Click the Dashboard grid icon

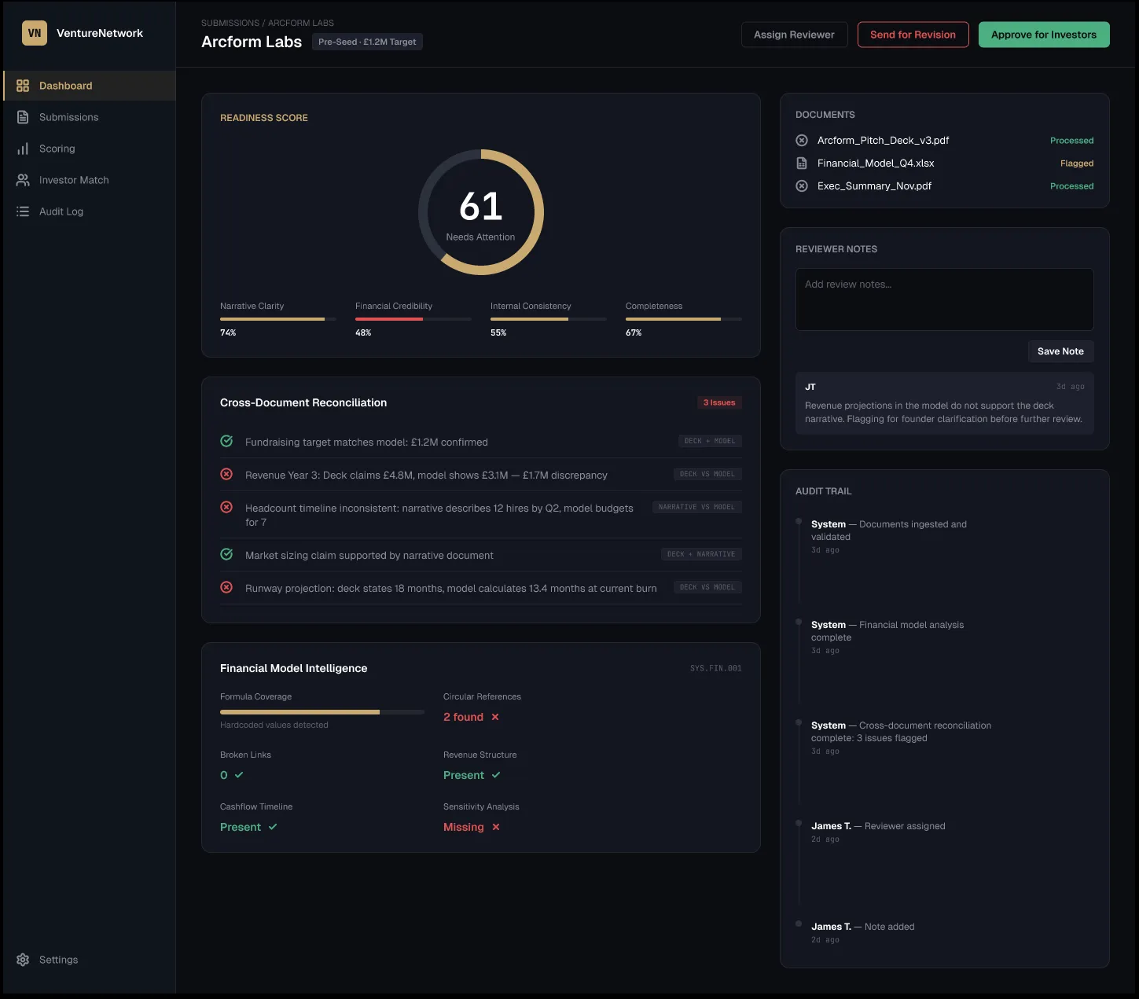point(23,86)
